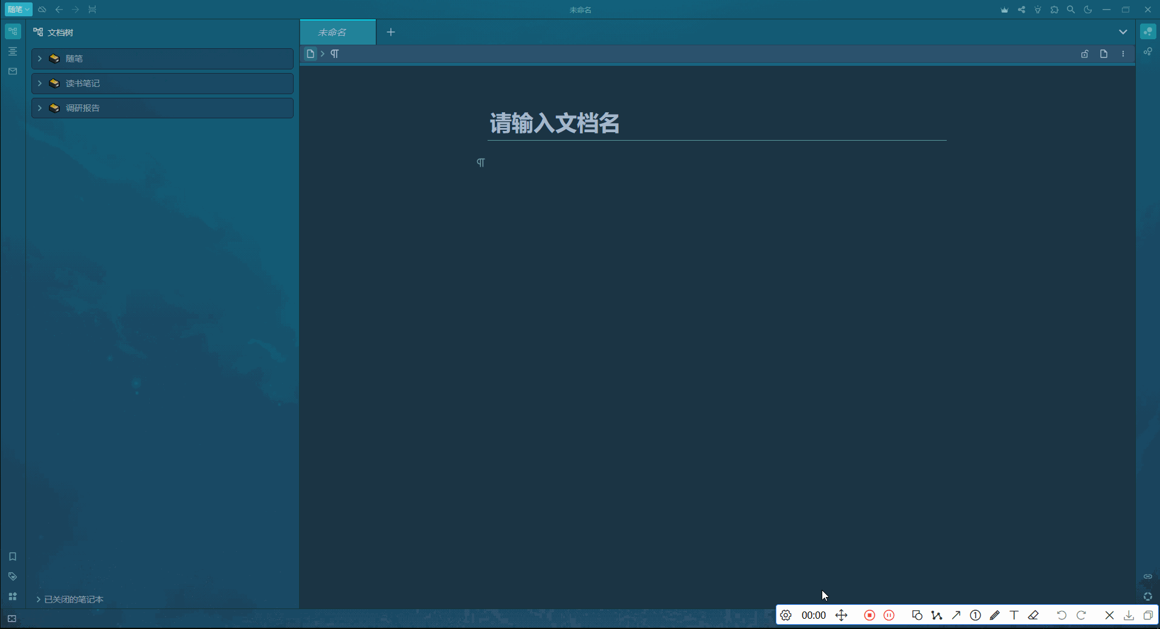The height and width of the screenshot is (629, 1160).
Task: Open the outline panel icon
Action: [x=13, y=51]
